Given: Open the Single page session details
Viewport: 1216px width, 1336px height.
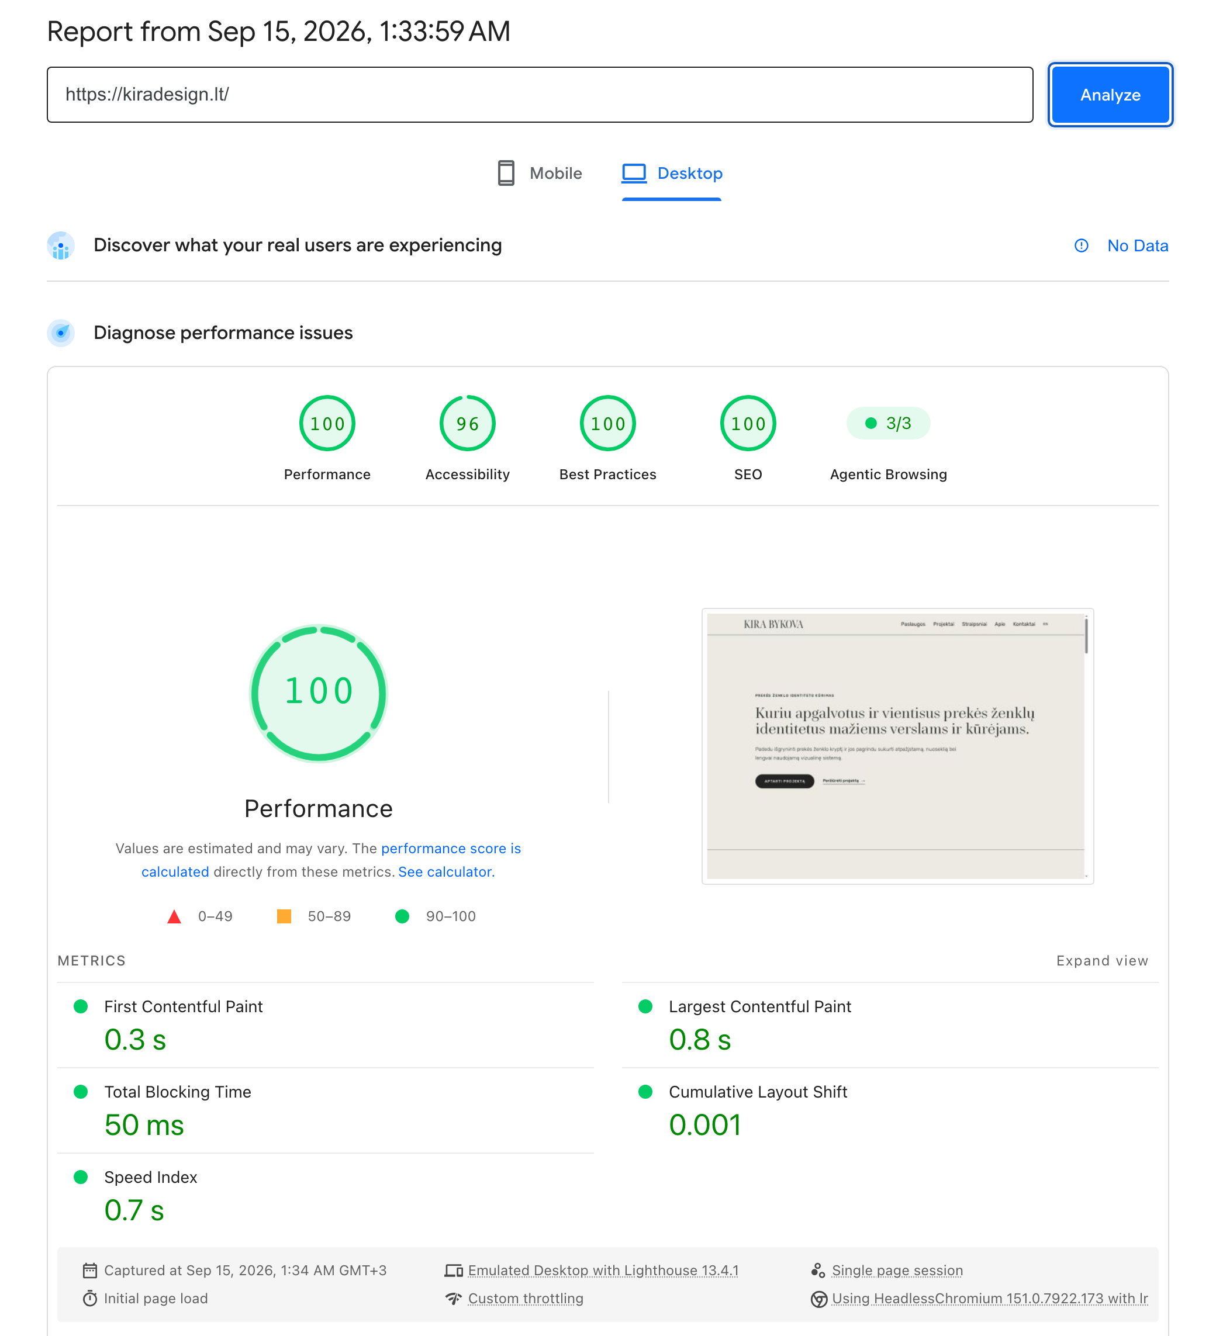Looking at the screenshot, I should tap(897, 1271).
